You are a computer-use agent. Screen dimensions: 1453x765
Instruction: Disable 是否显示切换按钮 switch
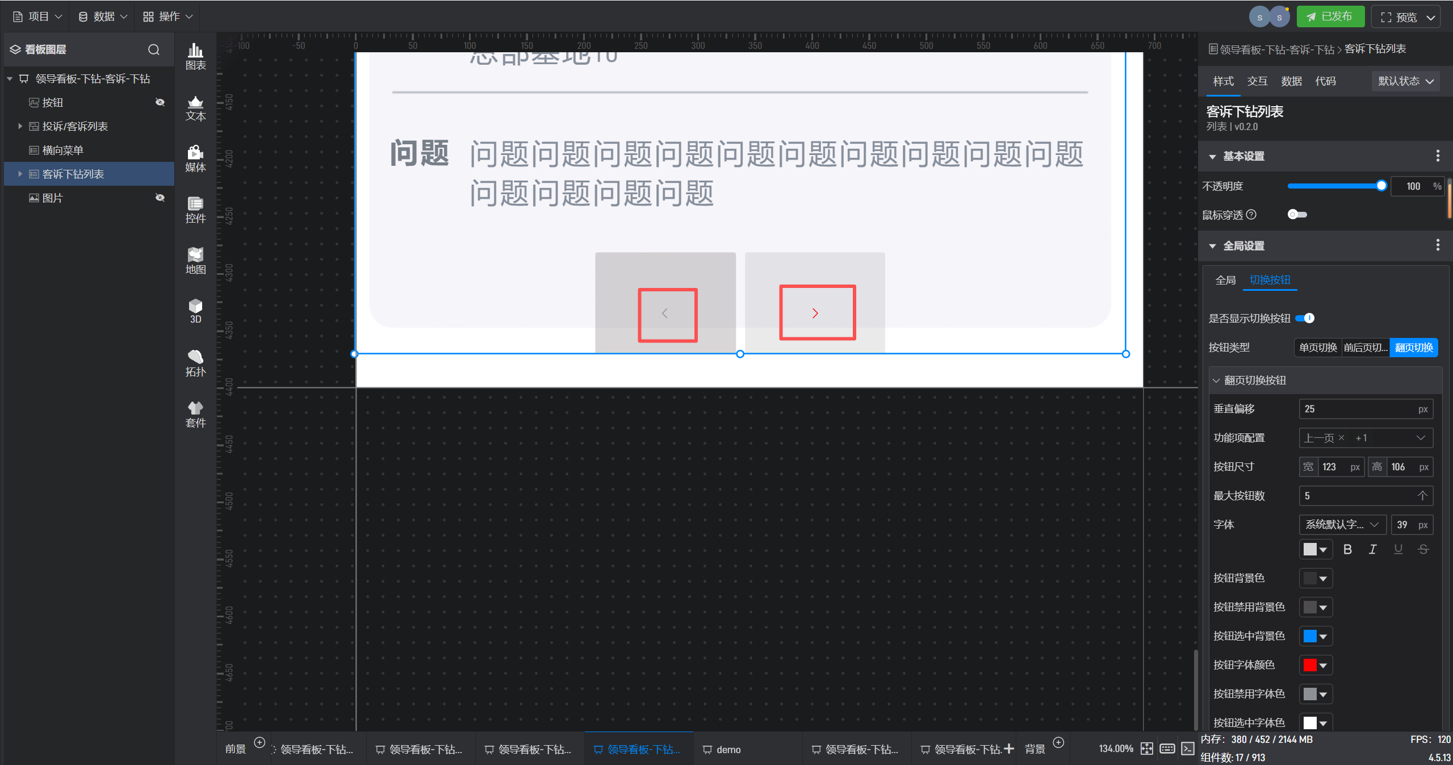(1305, 318)
